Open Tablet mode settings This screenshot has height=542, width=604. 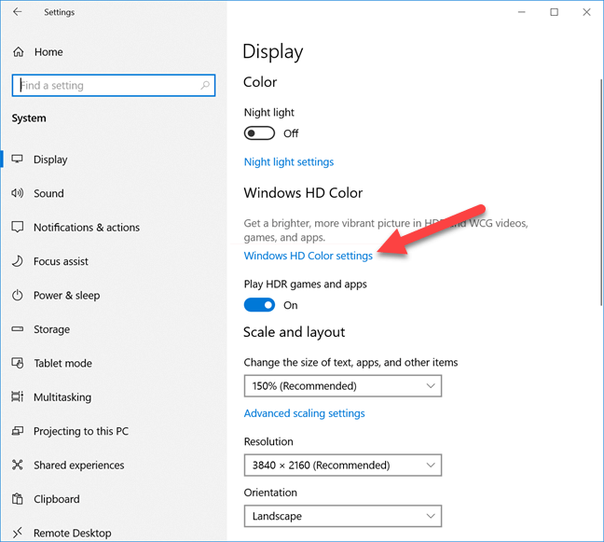pyautogui.click(x=62, y=363)
